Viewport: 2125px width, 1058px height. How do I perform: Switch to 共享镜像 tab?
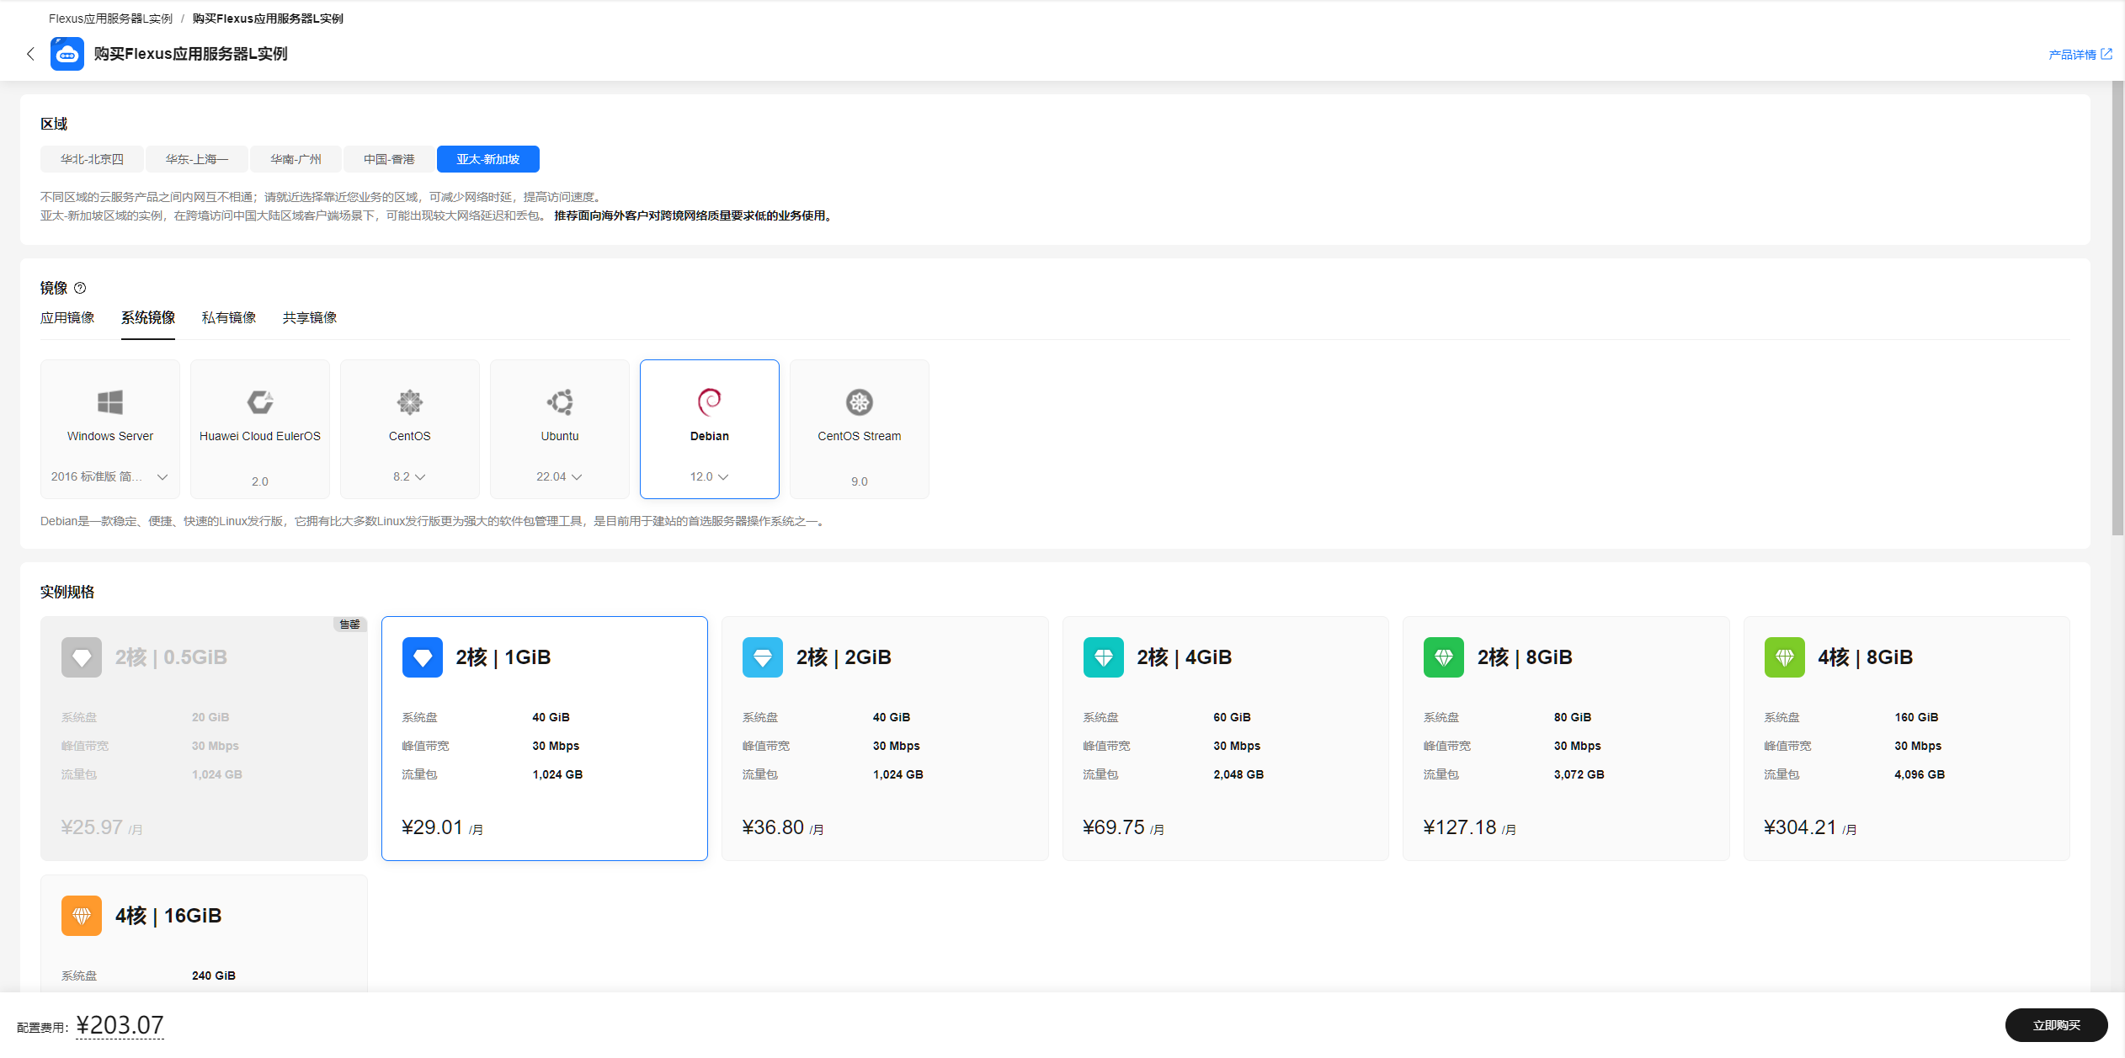point(310,317)
